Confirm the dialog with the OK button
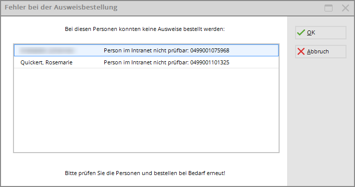 (321, 32)
